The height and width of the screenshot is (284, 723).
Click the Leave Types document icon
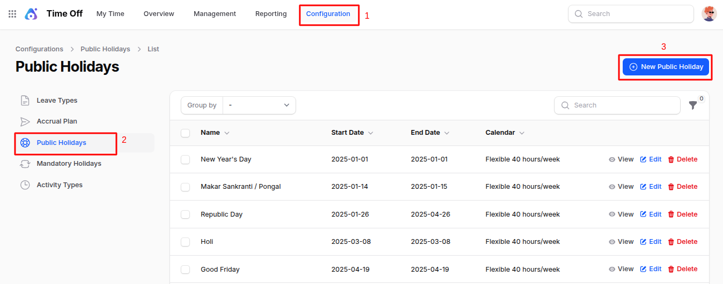[25, 101]
